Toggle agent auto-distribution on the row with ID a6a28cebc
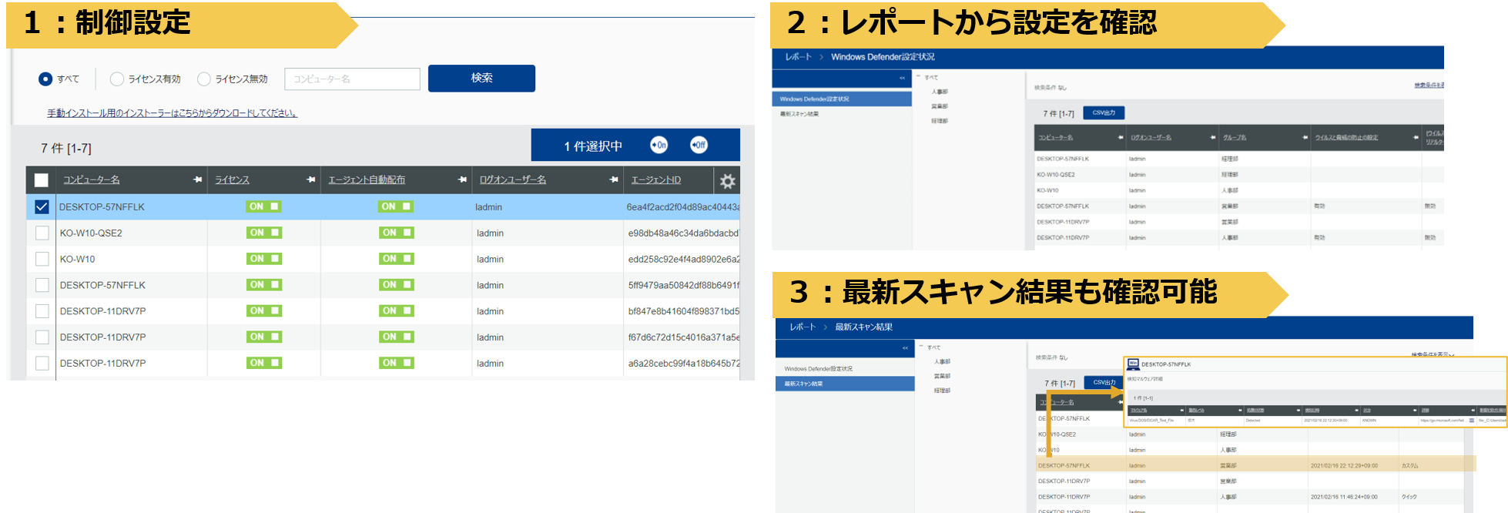This screenshot has width=1508, height=513. (x=397, y=363)
